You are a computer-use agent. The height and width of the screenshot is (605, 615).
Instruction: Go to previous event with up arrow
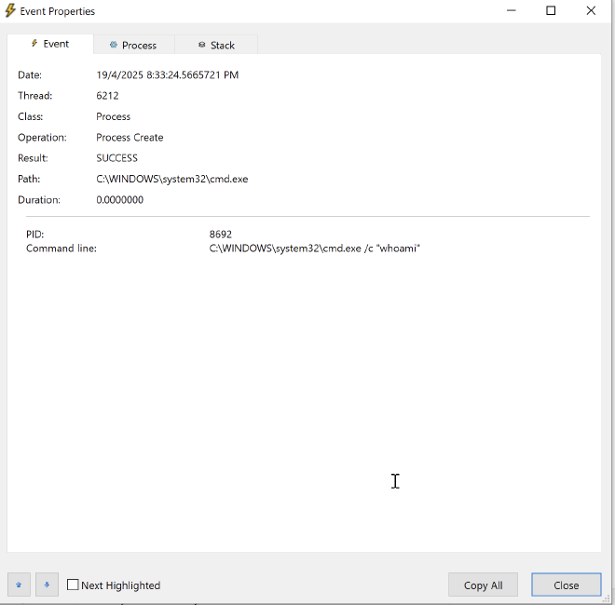pos(19,585)
